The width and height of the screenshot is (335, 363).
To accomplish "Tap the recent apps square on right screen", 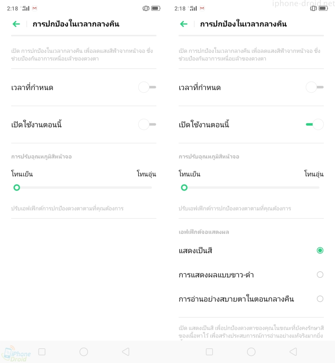I will coord(209,352).
